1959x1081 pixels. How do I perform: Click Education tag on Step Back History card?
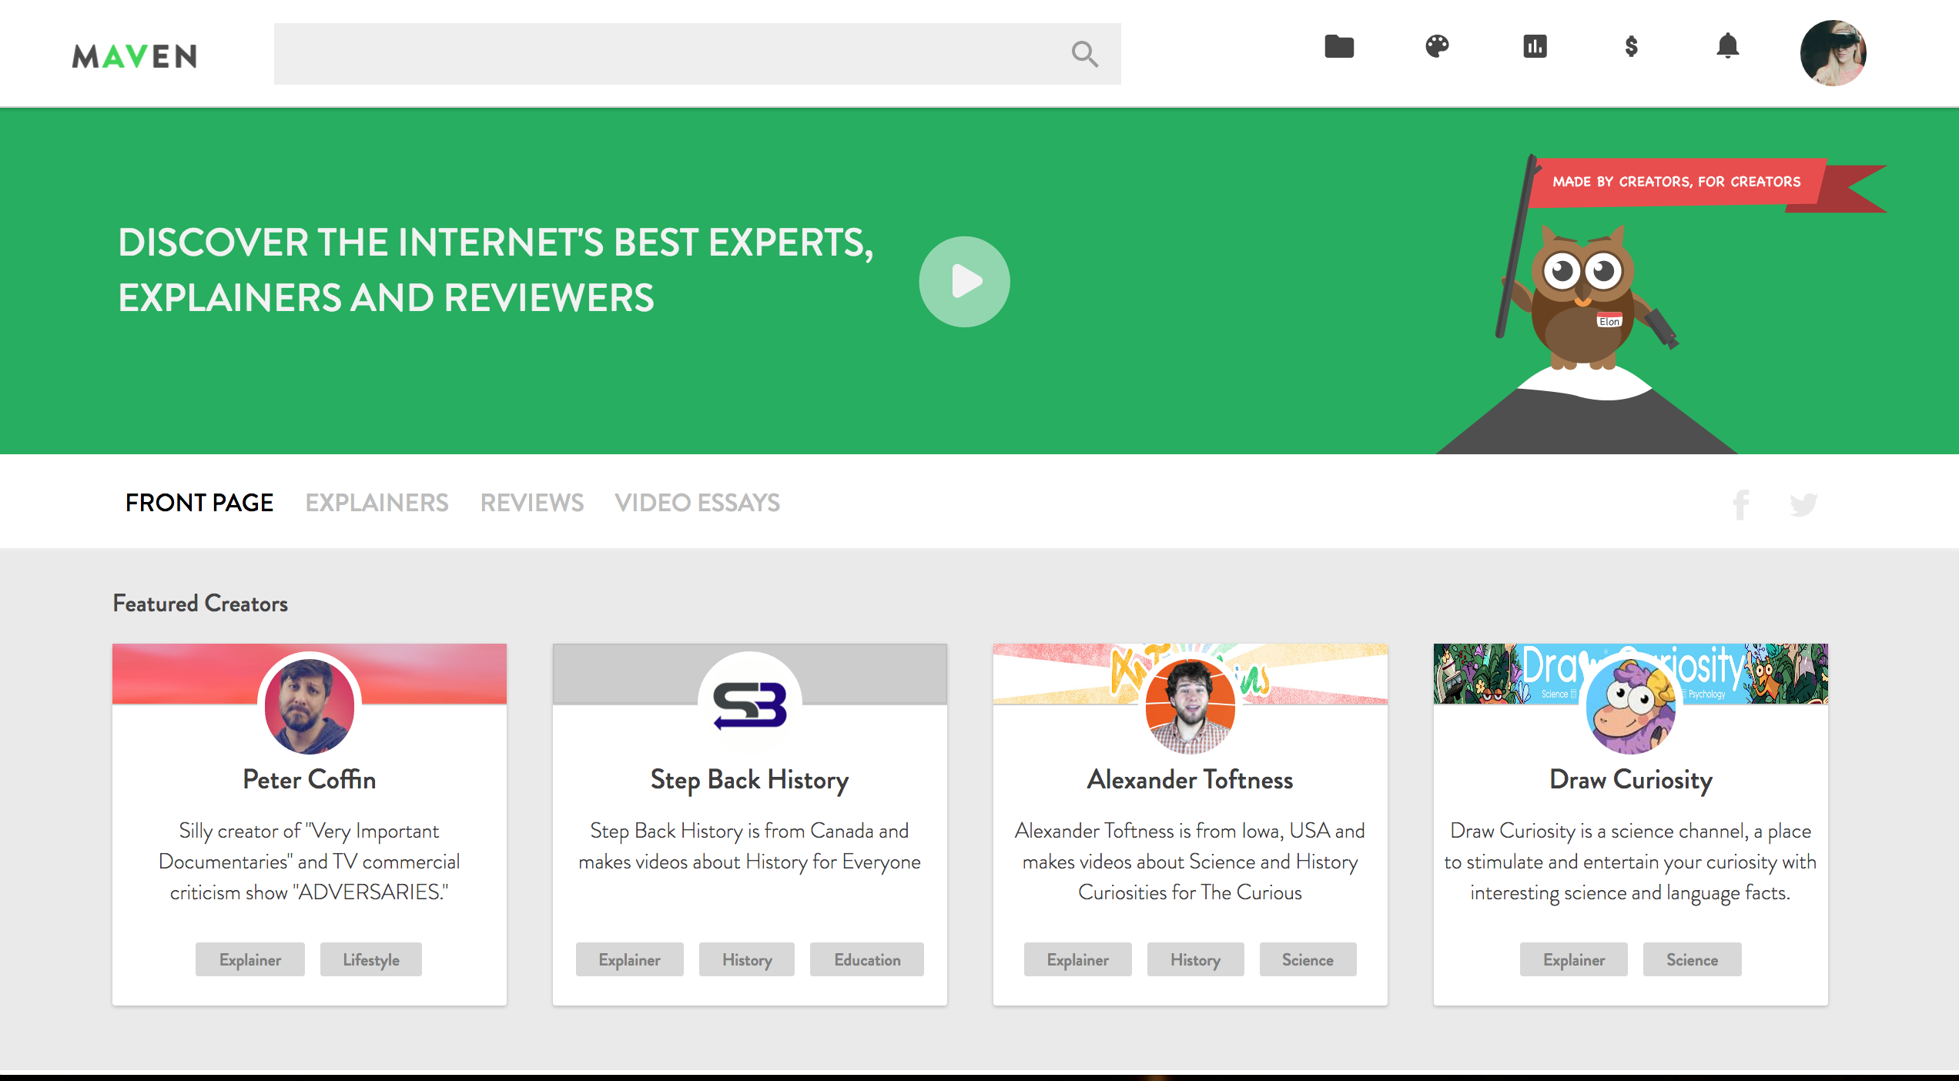click(867, 959)
